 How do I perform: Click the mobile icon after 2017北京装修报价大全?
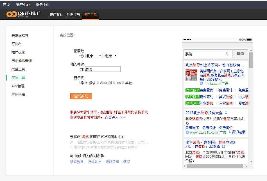tap(226, 113)
